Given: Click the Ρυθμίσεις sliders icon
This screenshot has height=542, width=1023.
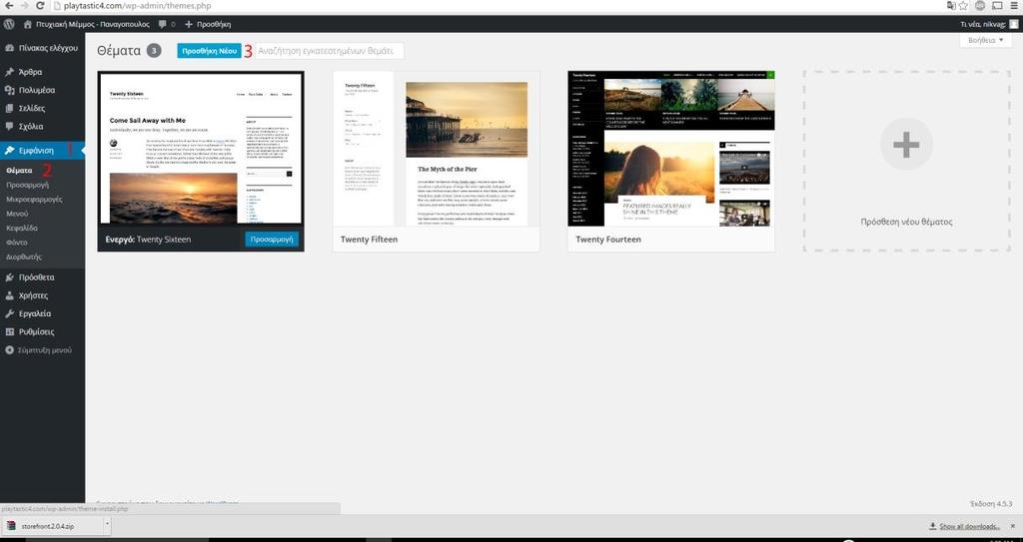Looking at the screenshot, I should [9, 332].
